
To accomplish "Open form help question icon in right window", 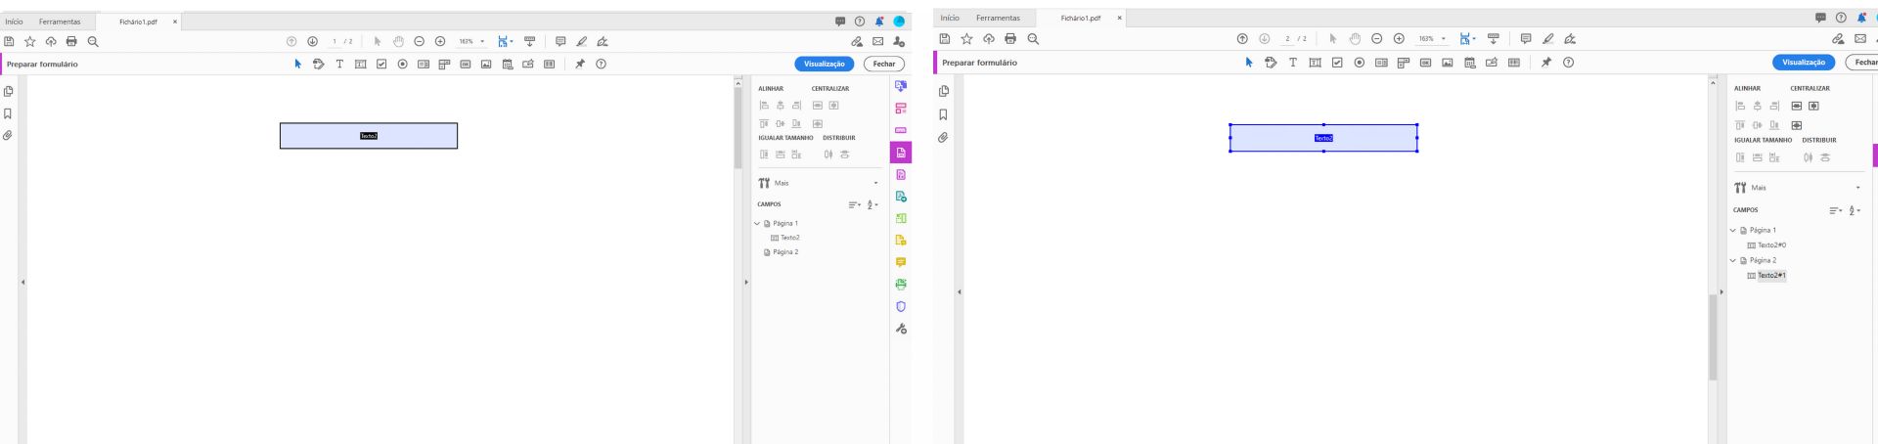I will (x=1569, y=63).
